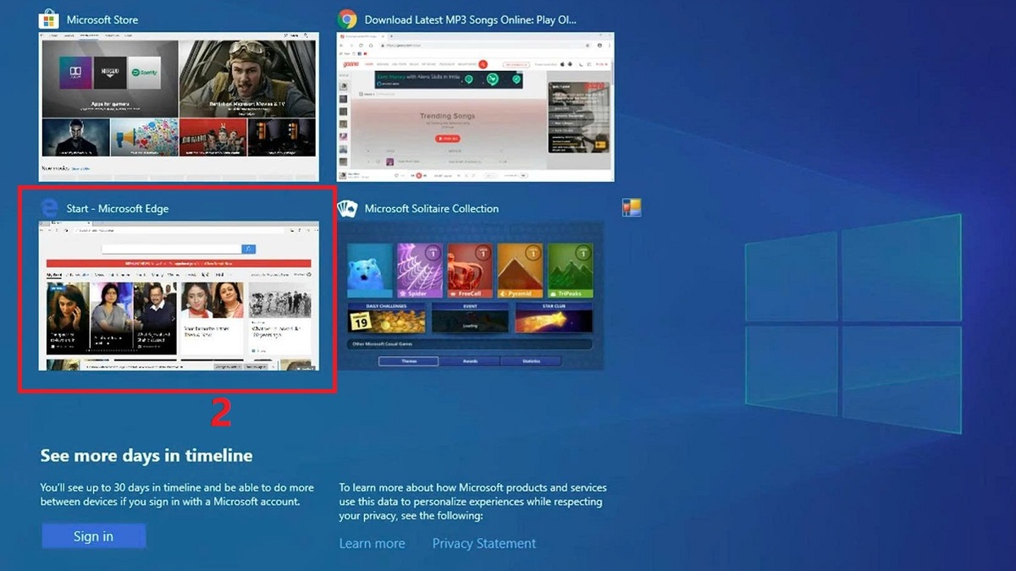This screenshot has height=571, width=1016.
Task: Click the "Microsoft Solitaire Collection" title
Action: [432, 208]
